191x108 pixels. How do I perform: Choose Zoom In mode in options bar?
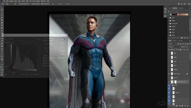coord(12,4)
